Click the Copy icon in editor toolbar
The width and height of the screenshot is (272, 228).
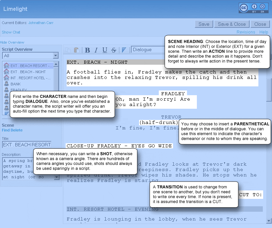coord(68,50)
